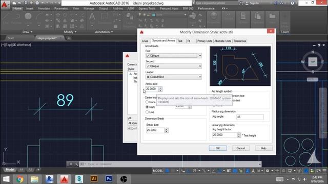Open Second arrowhead Oblique dropdown
This screenshot has width=328, height=184.
point(174,66)
